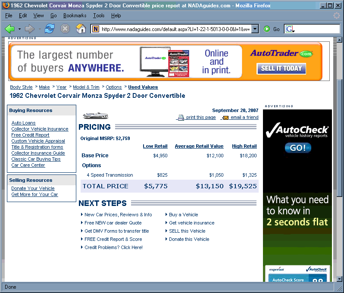Open the Auto Loans link

[23, 123]
